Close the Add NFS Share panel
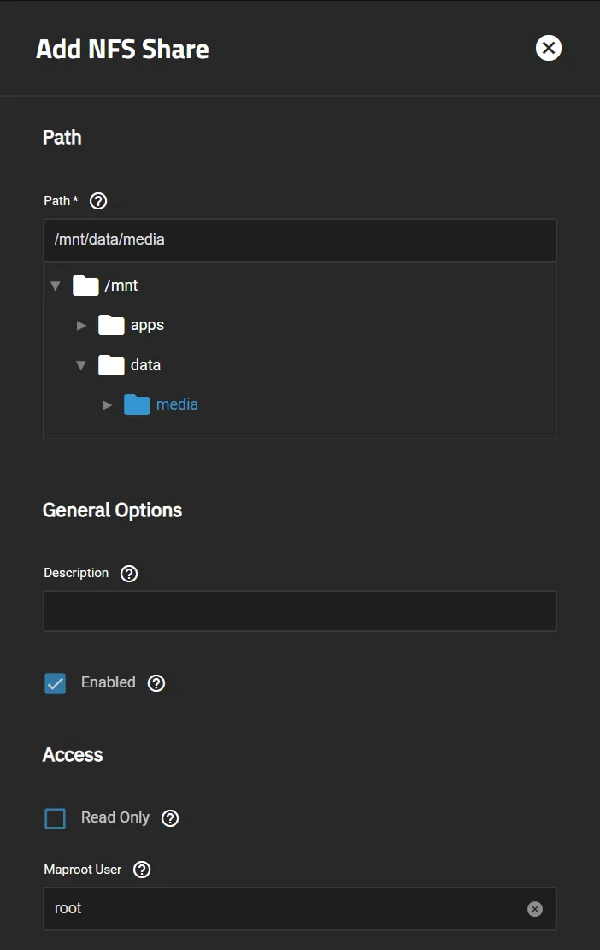The image size is (600, 950). (549, 48)
